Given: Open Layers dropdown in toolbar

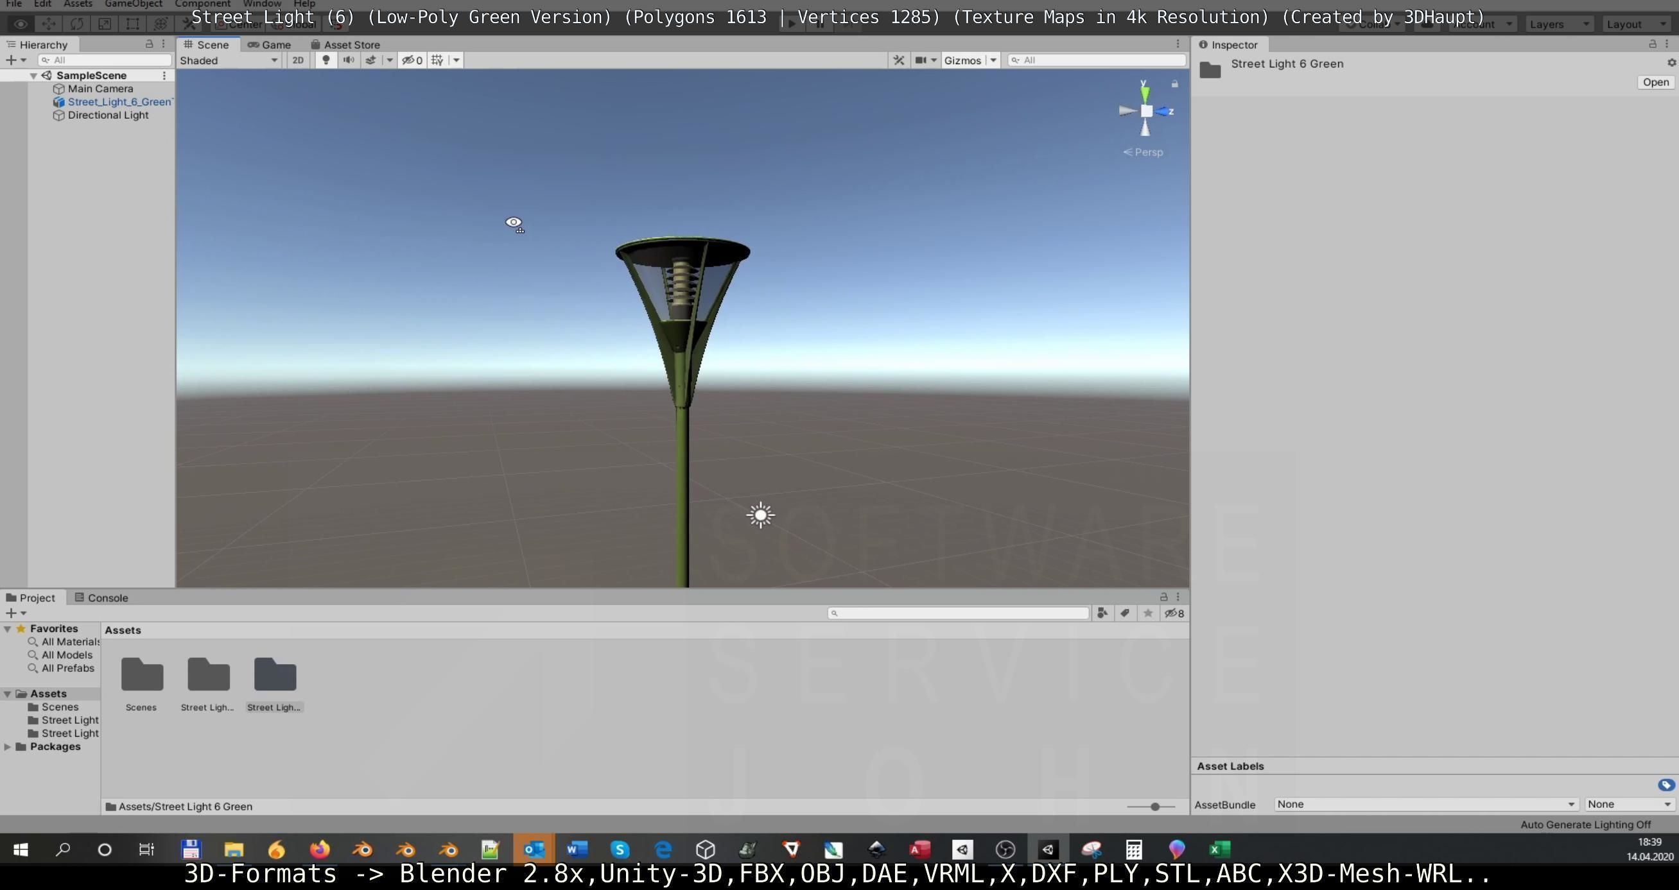Looking at the screenshot, I should coord(1559,24).
